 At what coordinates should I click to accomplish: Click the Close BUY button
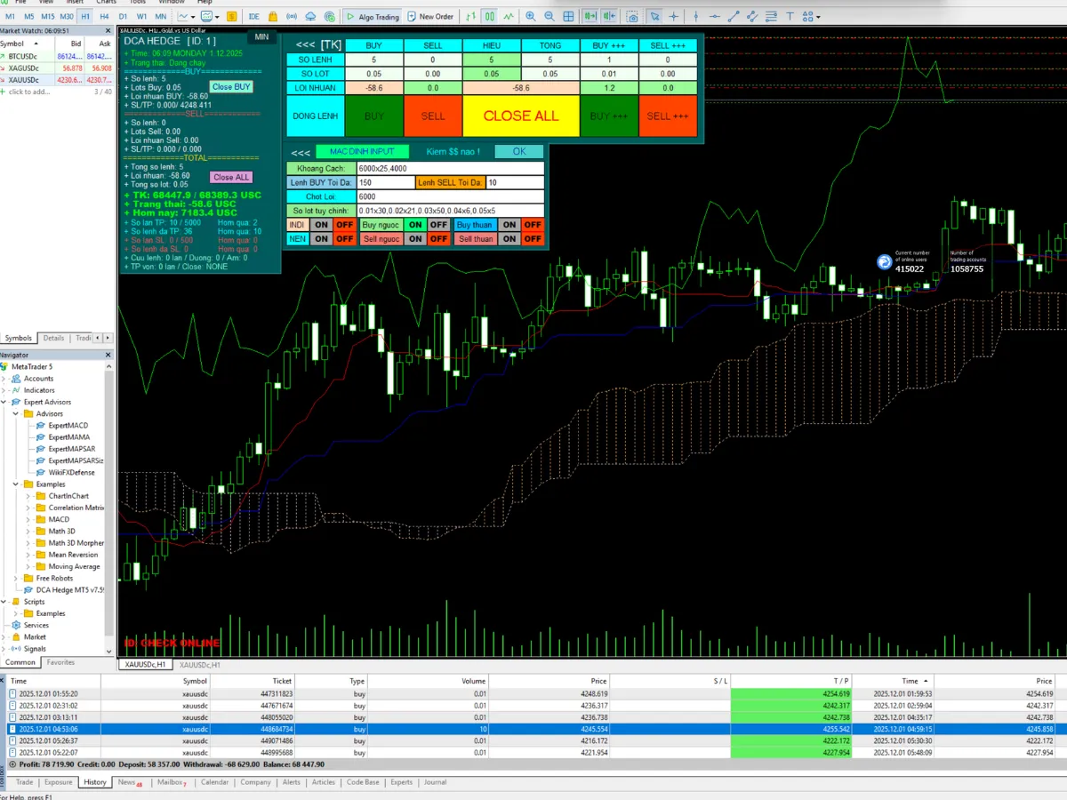pyautogui.click(x=231, y=86)
